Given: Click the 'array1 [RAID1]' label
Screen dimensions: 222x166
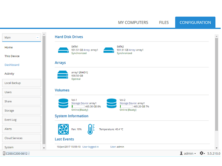Looking at the screenshot, I should coord(79,72).
